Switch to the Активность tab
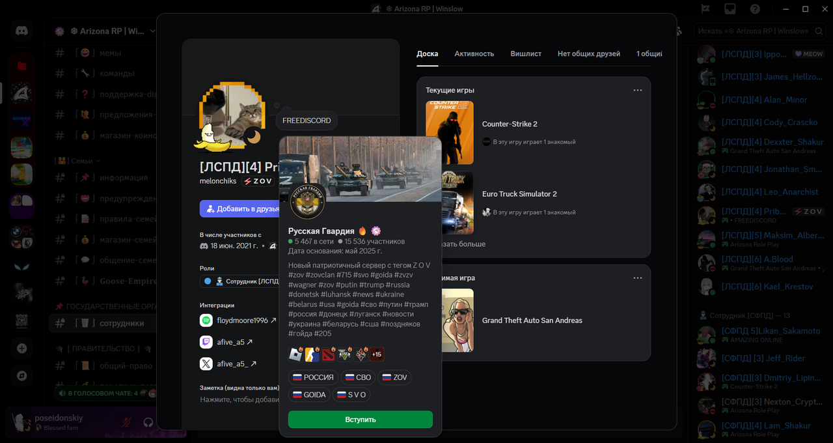The image size is (833, 443). coord(474,53)
